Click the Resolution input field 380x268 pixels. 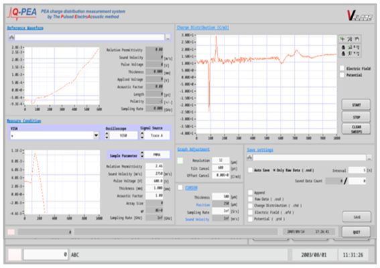220,160
